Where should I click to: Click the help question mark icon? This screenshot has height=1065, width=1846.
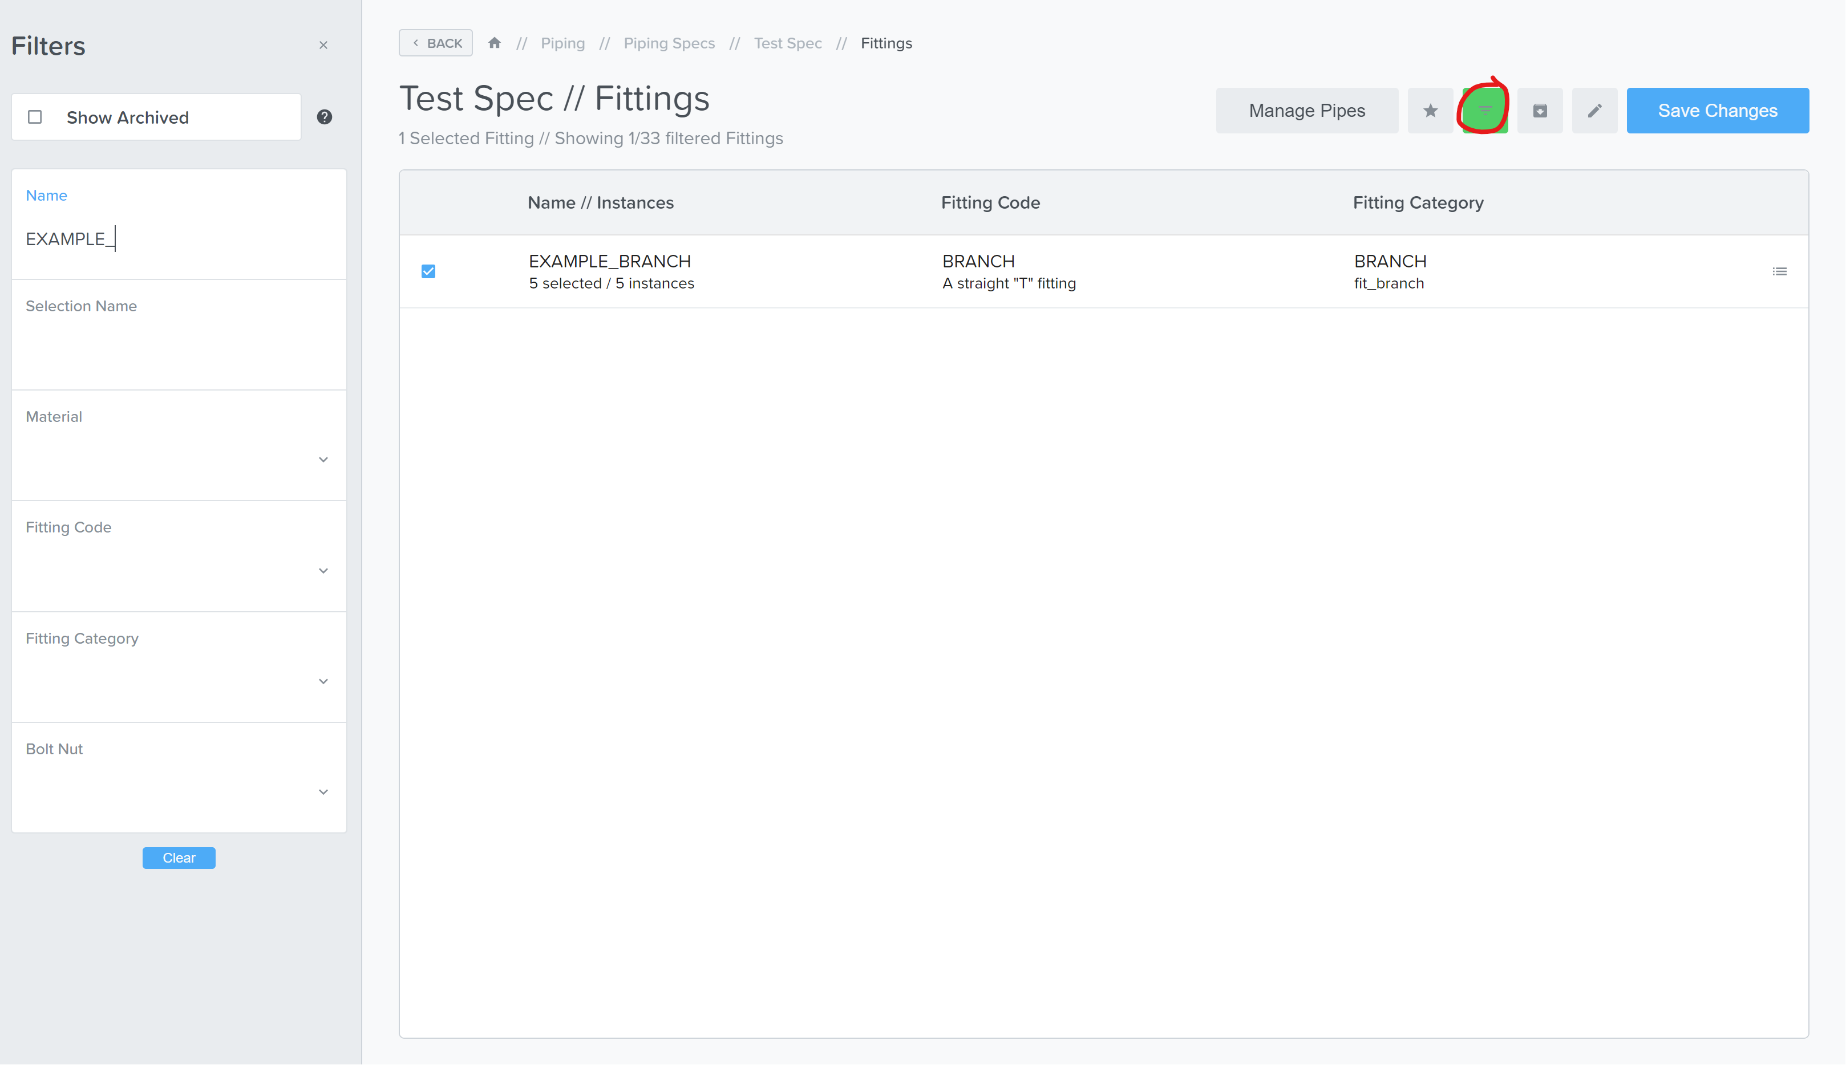324,117
